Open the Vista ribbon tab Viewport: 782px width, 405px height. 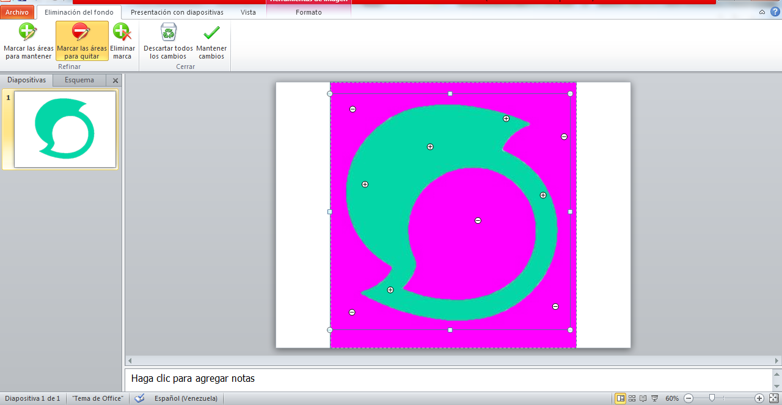pyautogui.click(x=248, y=12)
